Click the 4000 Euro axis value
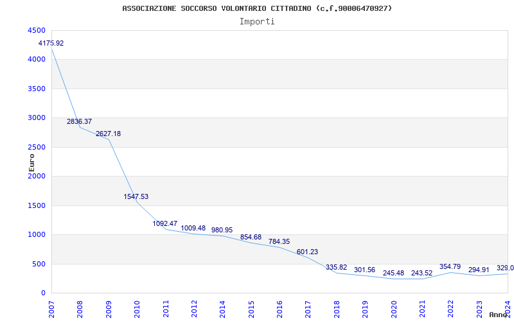Screen dimensions: 514x321 (x=38, y=60)
